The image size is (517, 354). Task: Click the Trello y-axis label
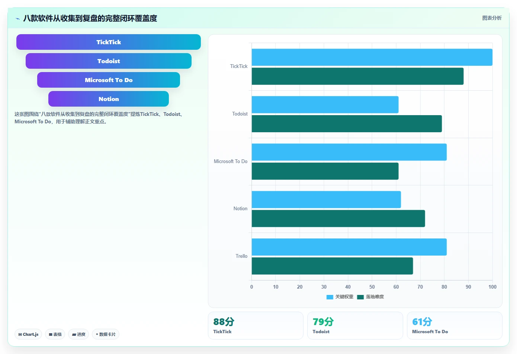coord(241,256)
